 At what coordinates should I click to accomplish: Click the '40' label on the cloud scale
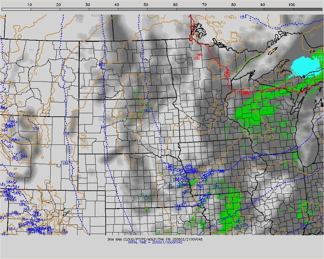click(117, 4)
